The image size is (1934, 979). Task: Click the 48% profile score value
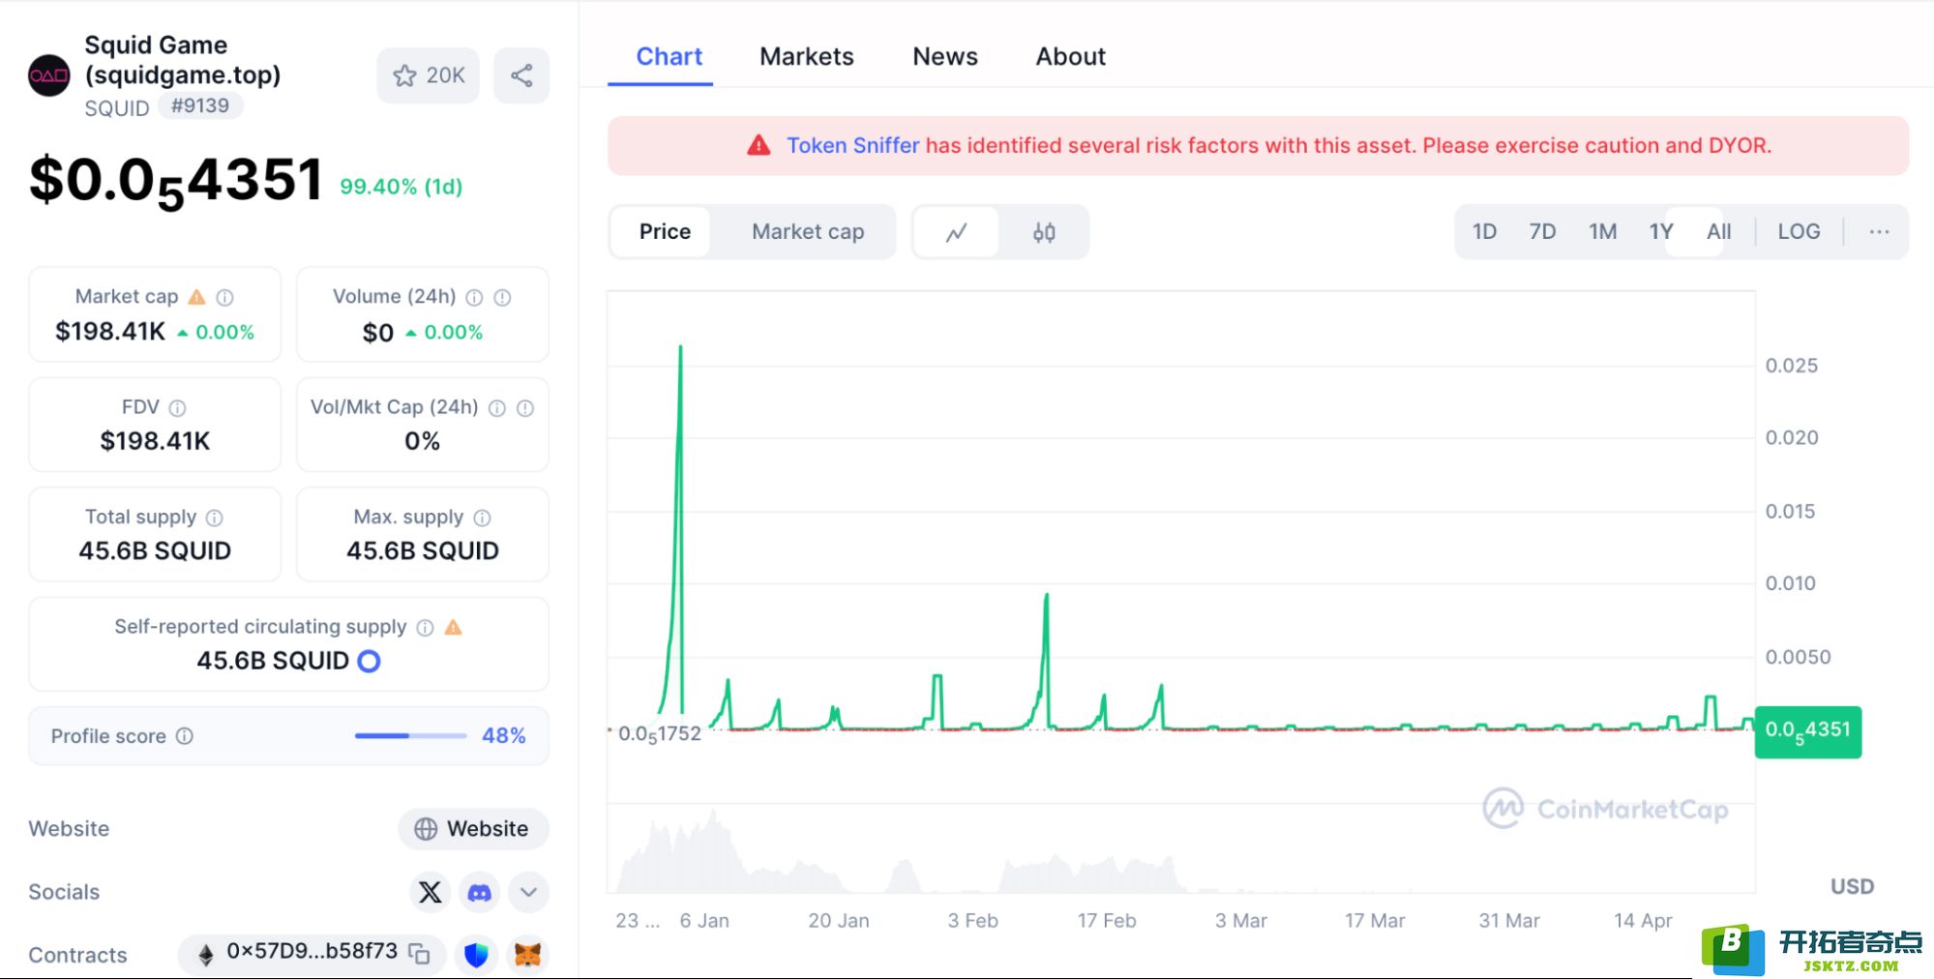[503, 736]
